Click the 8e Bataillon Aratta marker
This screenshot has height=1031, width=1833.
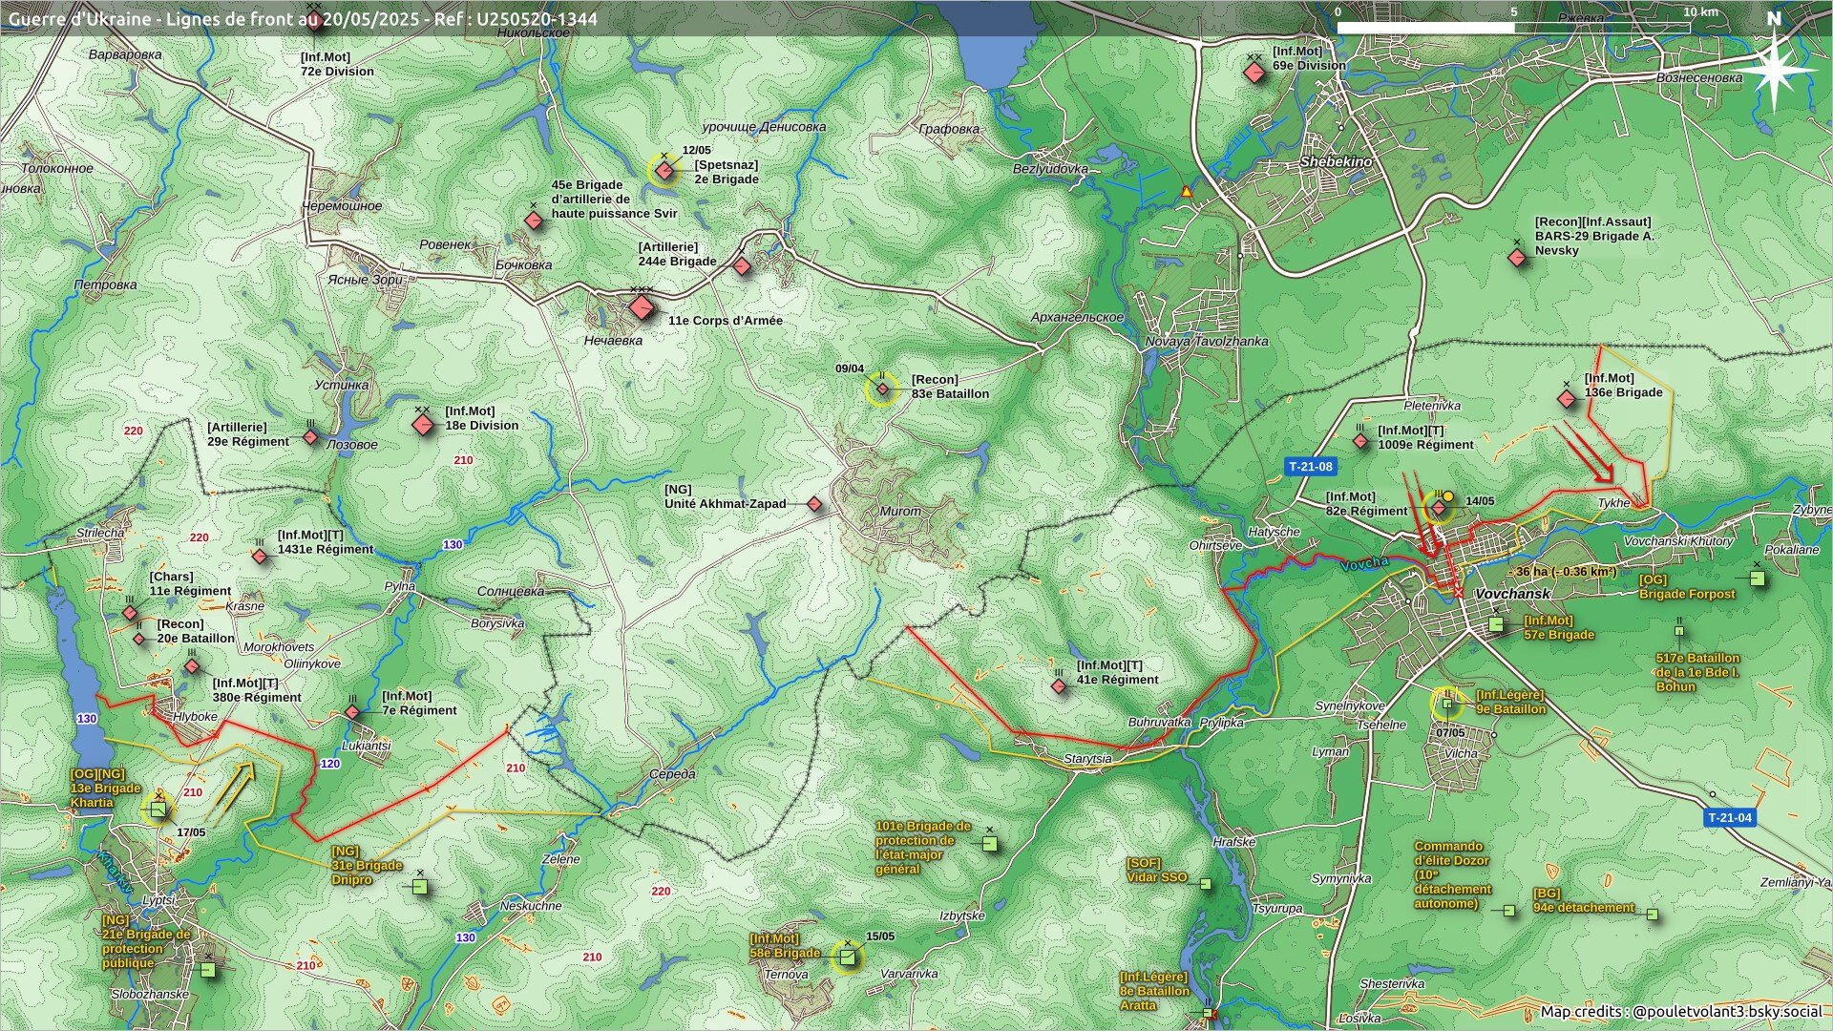1208,1013
